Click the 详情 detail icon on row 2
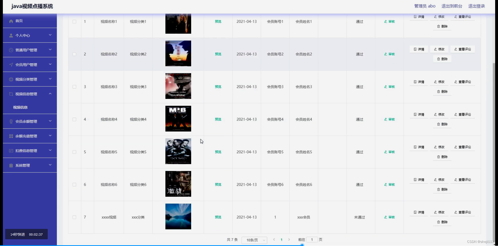Screen dimensions: 498x246 pos(415,49)
